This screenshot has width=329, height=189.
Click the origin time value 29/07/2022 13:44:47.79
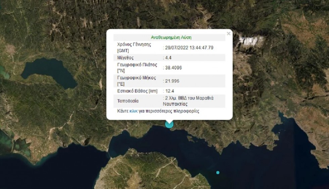click(x=189, y=48)
